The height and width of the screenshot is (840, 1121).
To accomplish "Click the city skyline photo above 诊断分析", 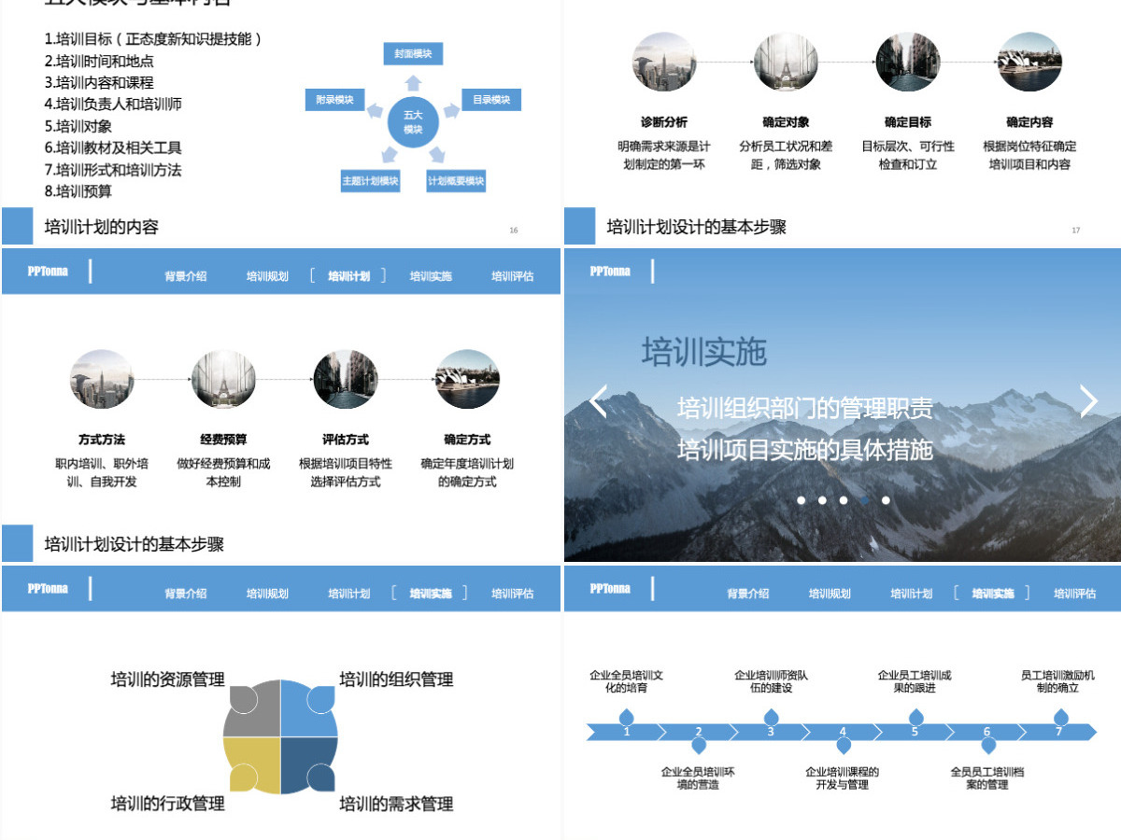I will click(664, 62).
